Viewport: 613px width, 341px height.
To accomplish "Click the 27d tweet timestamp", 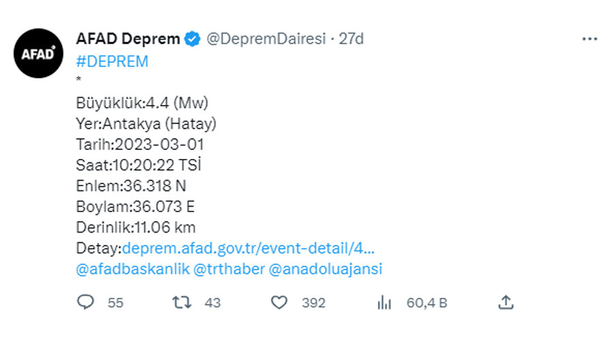I will coord(351,39).
